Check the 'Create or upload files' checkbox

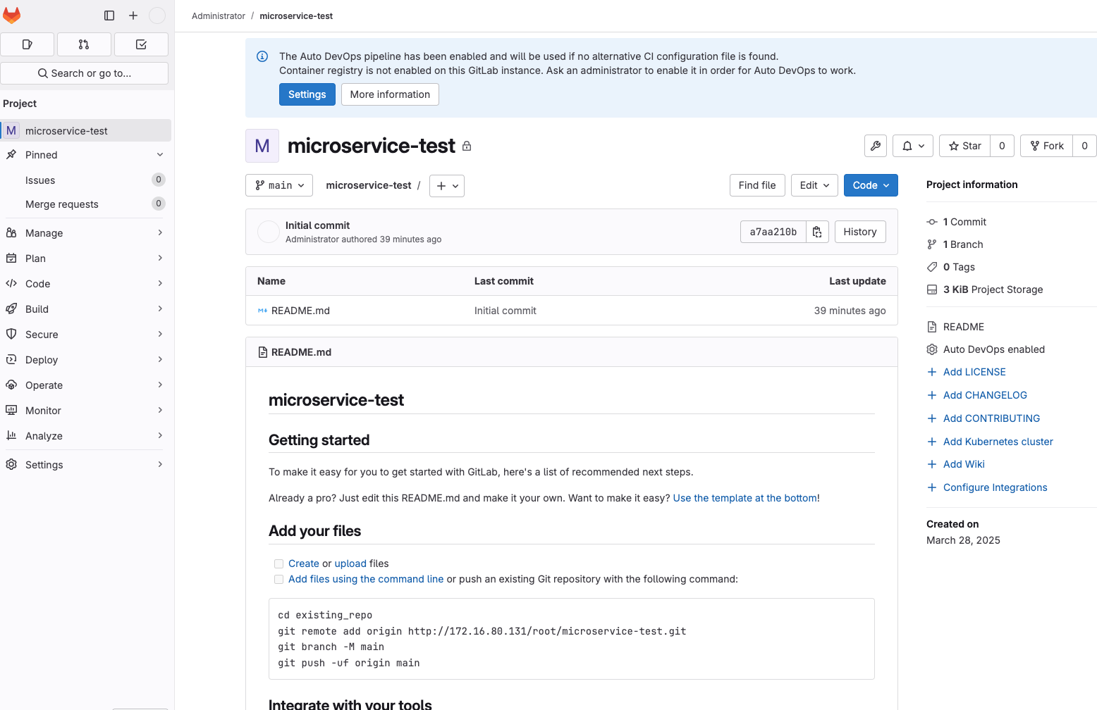coord(278,563)
